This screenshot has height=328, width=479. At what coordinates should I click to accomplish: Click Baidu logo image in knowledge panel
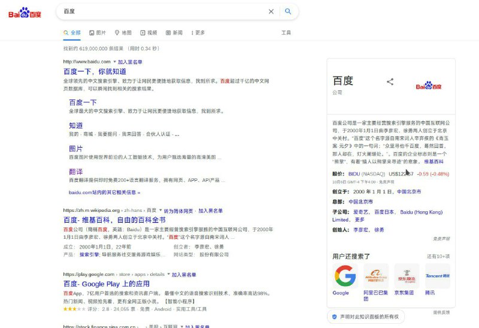point(429,86)
